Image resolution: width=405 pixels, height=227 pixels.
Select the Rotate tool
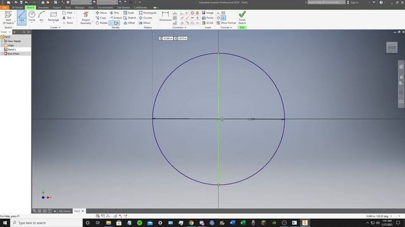(x=101, y=23)
